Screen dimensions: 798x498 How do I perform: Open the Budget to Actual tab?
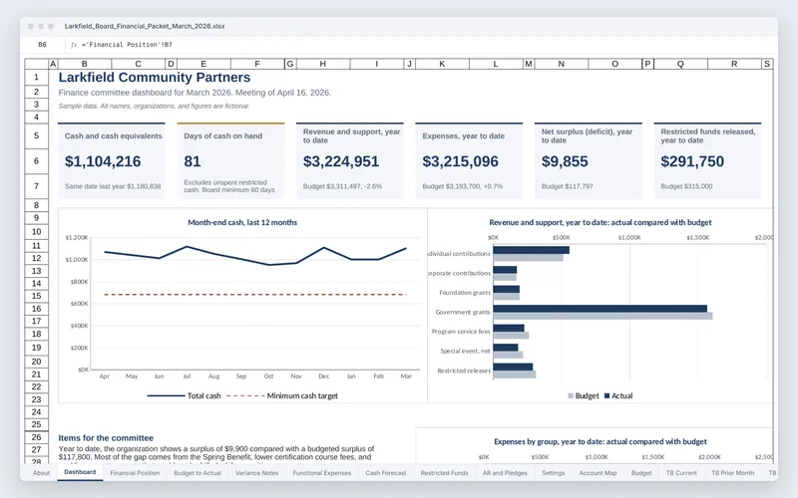[198, 472]
